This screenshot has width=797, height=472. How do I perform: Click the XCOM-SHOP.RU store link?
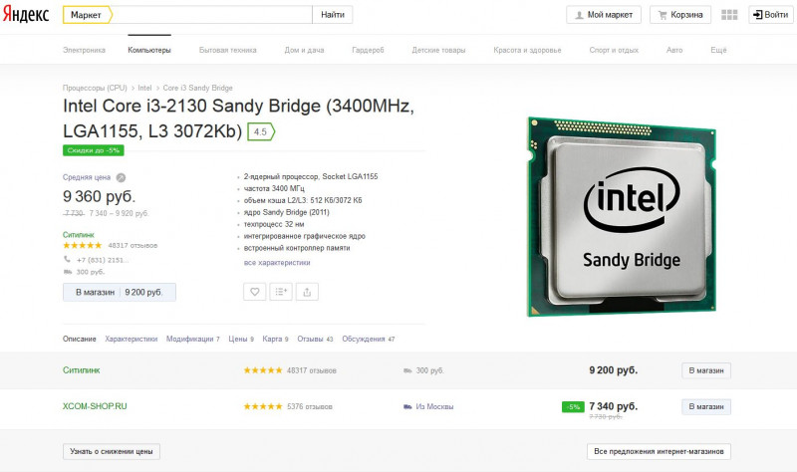click(x=96, y=406)
